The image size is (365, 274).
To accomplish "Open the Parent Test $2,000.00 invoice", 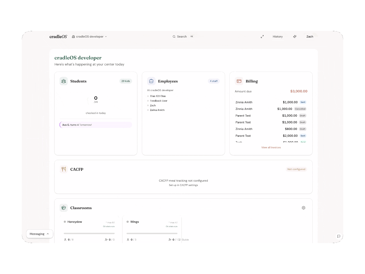I will [x=271, y=136].
